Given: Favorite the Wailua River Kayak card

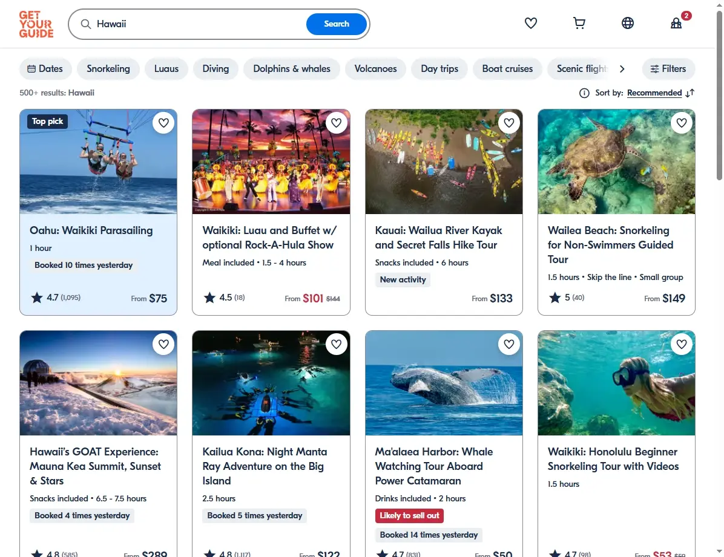Looking at the screenshot, I should (509, 123).
